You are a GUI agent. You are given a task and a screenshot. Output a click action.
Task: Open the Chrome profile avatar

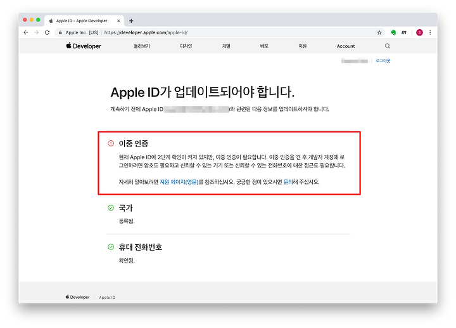coord(419,32)
